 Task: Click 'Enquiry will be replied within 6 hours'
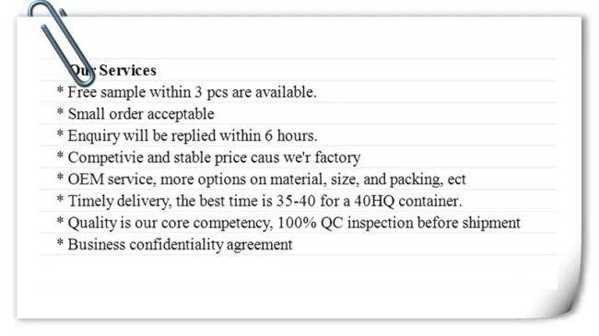[193, 136]
